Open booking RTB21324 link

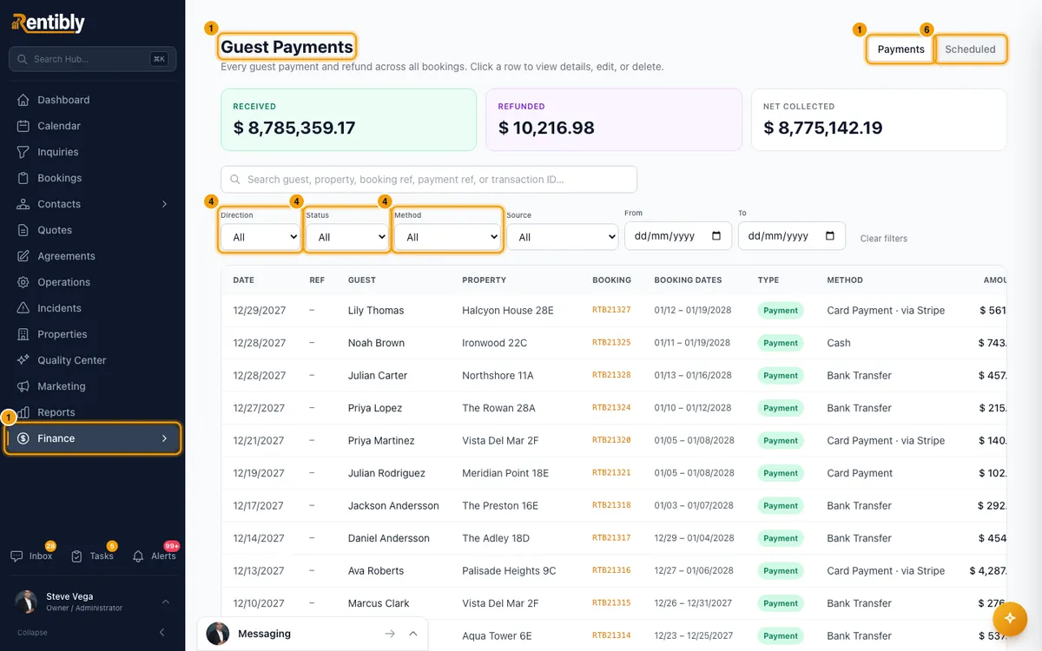pyautogui.click(x=611, y=408)
